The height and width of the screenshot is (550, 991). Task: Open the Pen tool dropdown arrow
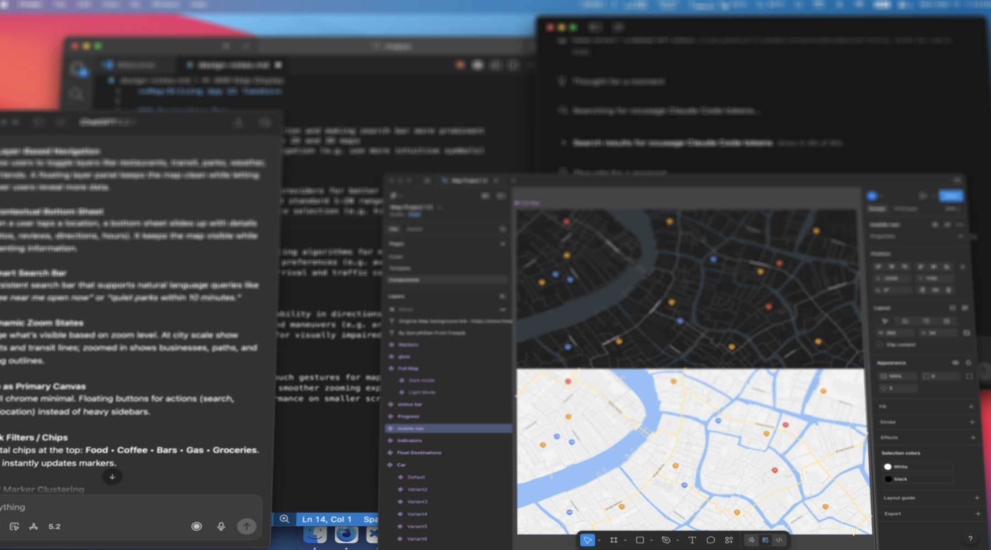click(x=678, y=540)
